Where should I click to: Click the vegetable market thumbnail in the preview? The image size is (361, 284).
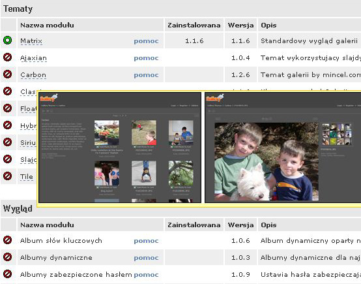point(107,133)
